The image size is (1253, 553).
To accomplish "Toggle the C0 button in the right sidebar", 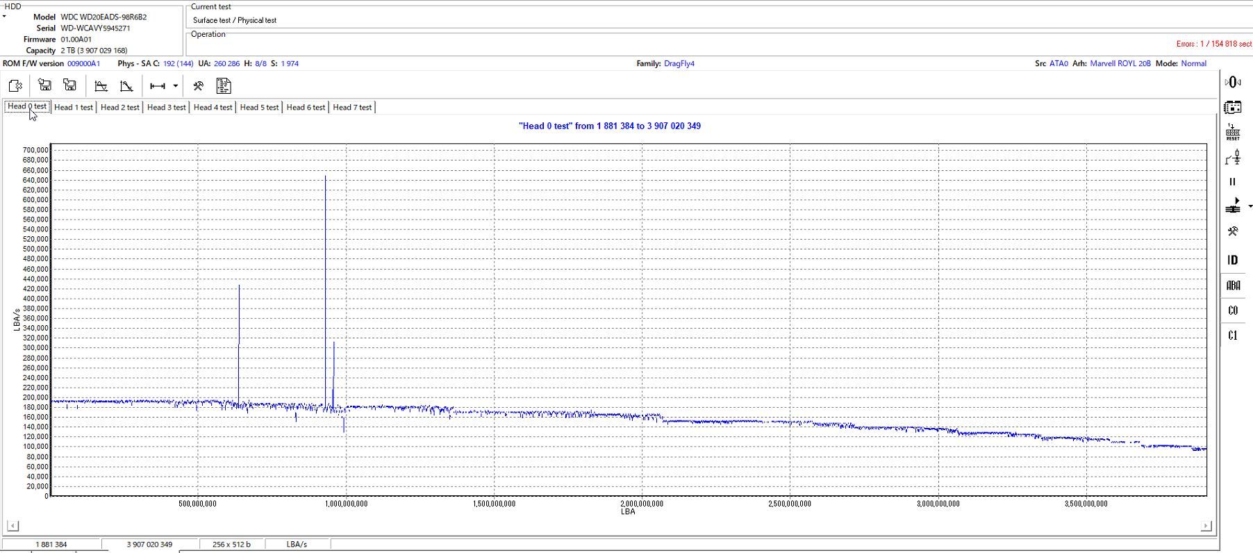I will (x=1233, y=311).
